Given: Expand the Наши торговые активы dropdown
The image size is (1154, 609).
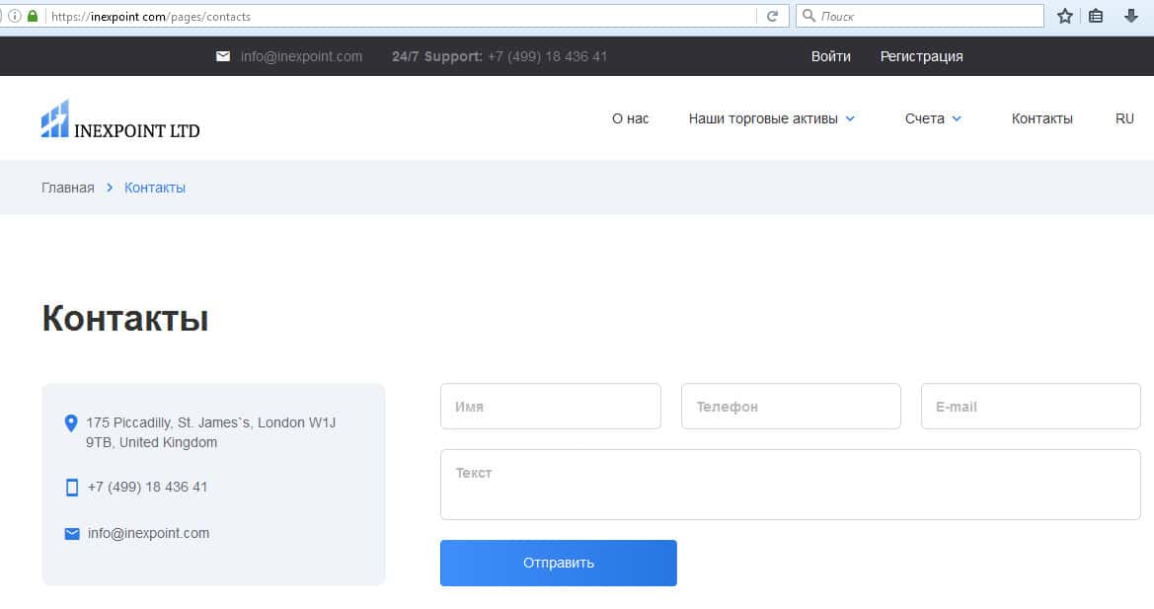Looking at the screenshot, I should (771, 118).
